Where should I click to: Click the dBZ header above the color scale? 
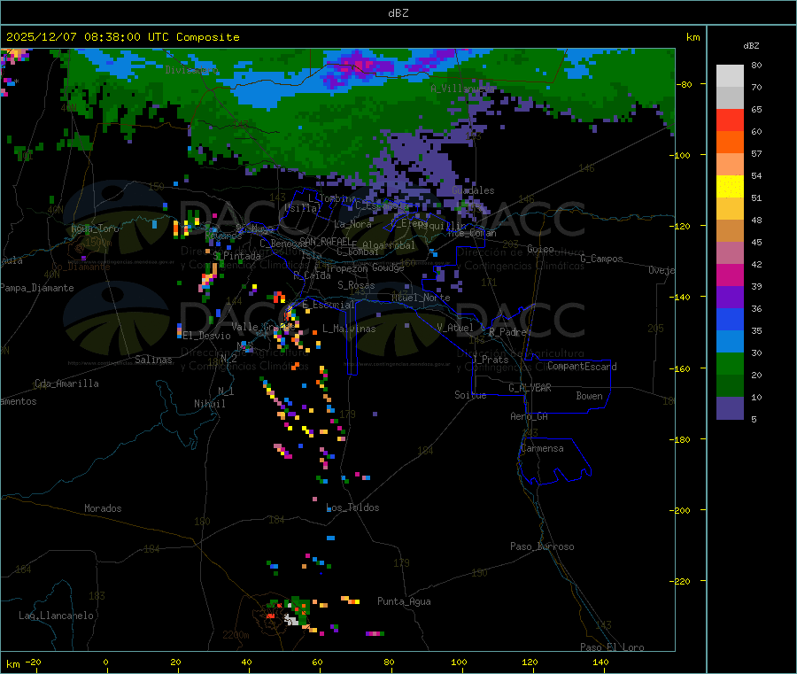[751, 46]
